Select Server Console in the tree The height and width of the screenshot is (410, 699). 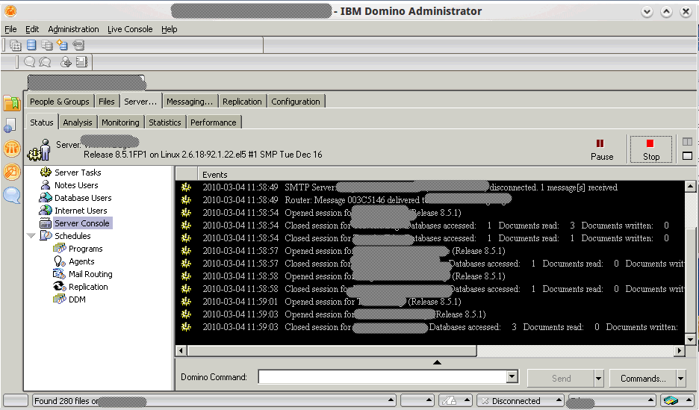(82, 223)
